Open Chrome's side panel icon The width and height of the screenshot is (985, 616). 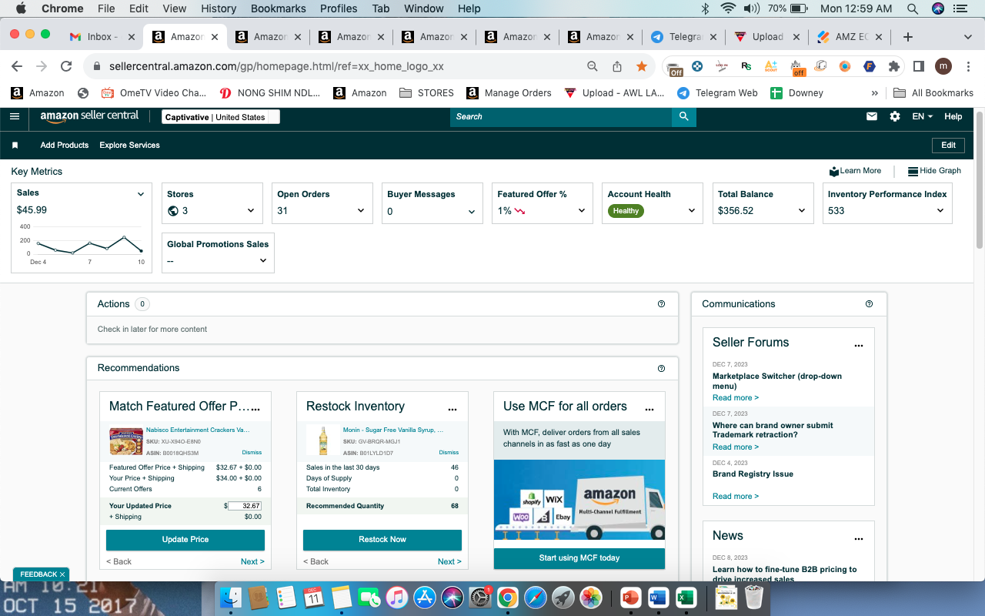[x=918, y=66]
